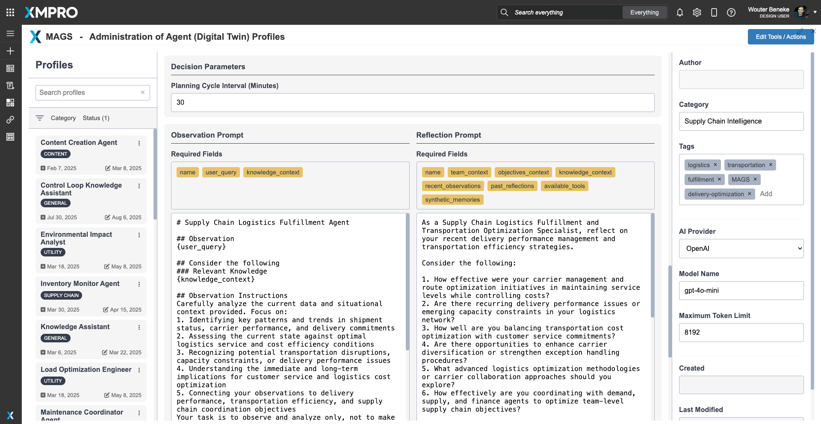Open the help question mark icon

coord(731,12)
